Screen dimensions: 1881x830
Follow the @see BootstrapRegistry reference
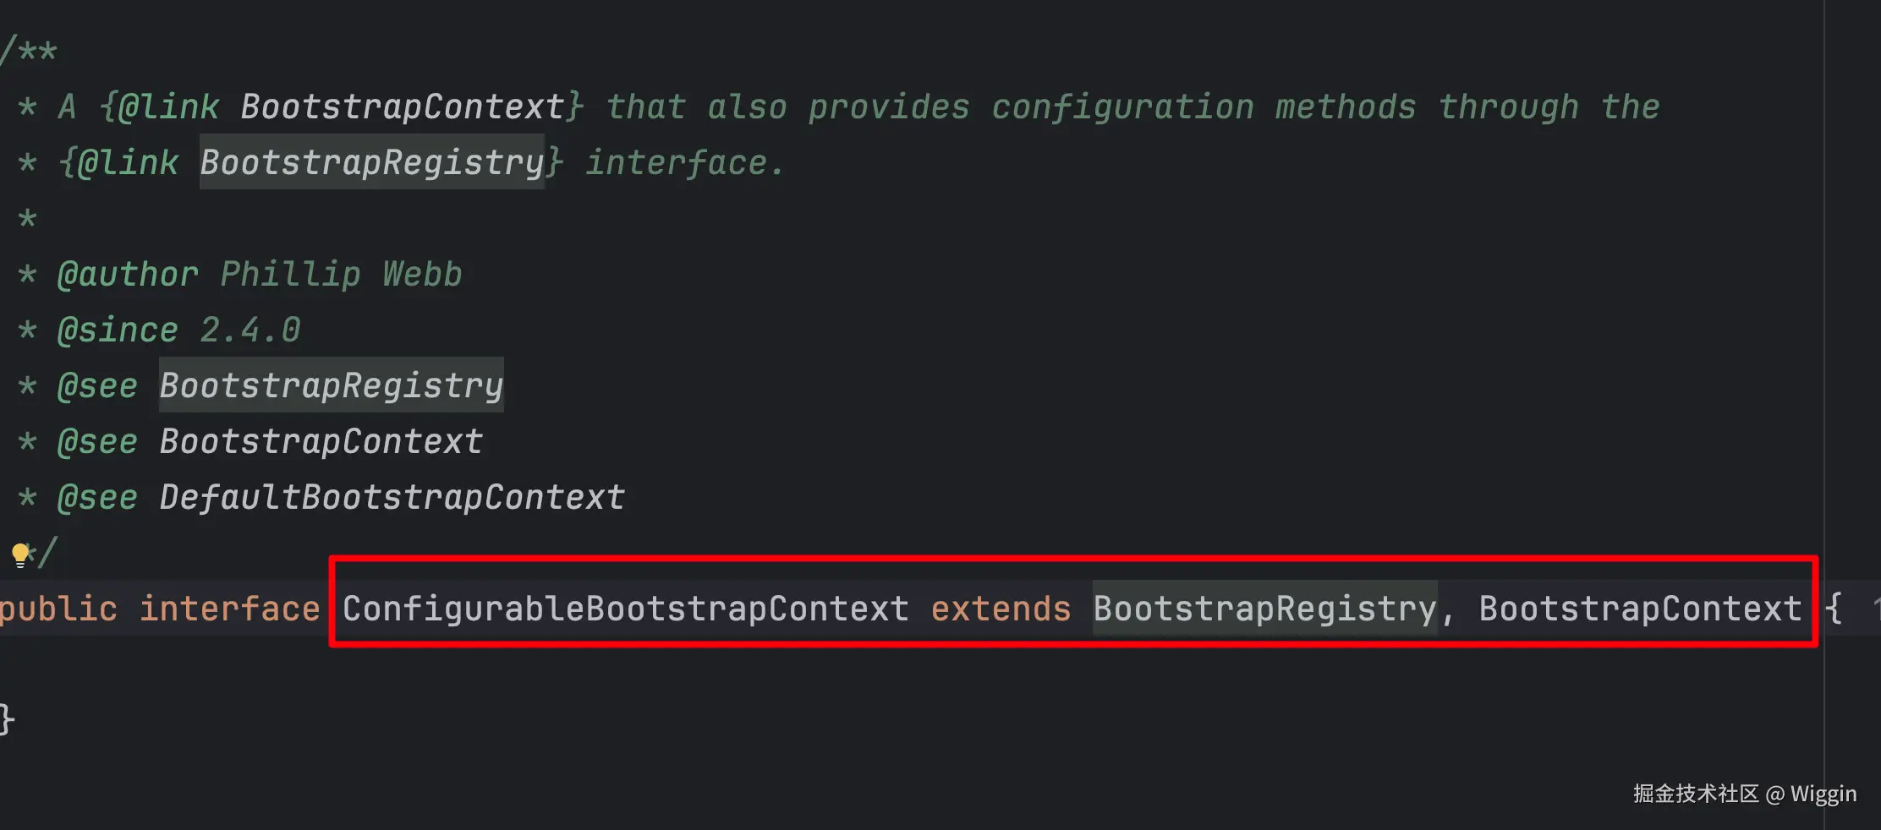coord(331,385)
